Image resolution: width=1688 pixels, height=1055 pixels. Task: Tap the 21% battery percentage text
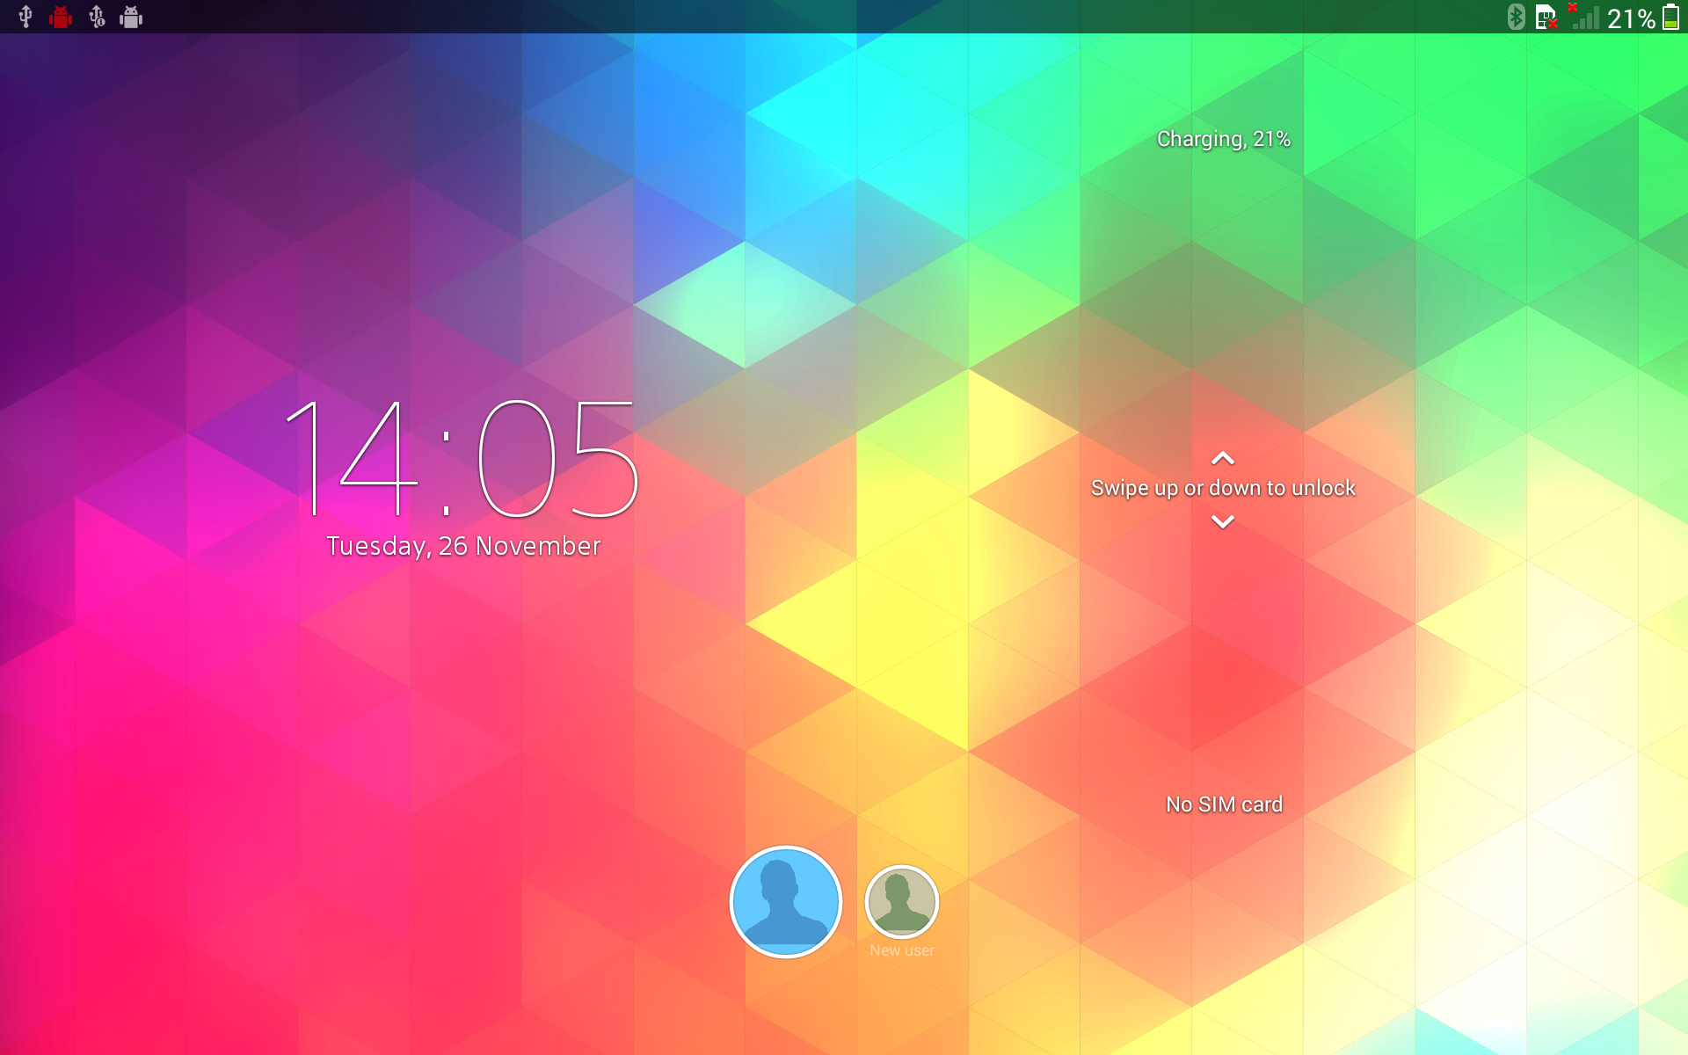click(x=1631, y=18)
